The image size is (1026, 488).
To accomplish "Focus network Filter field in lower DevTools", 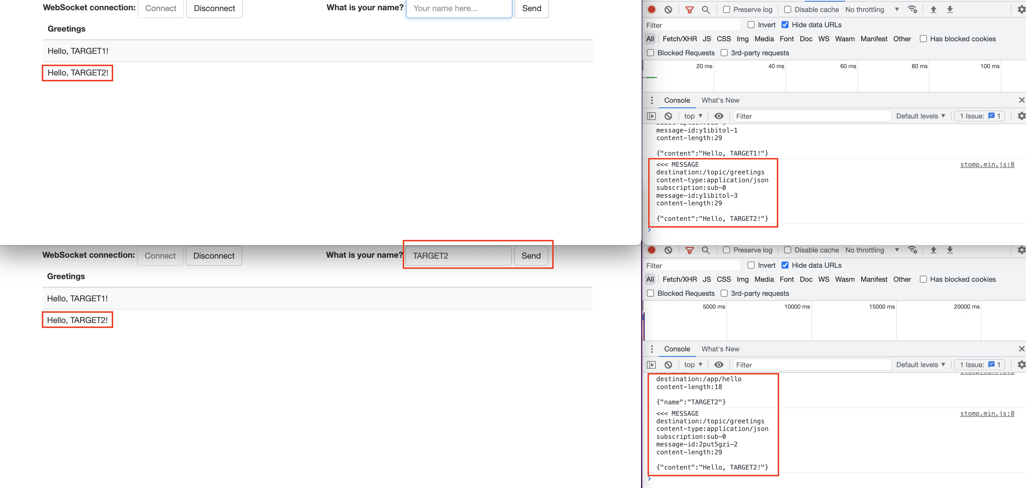I will [x=692, y=266].
